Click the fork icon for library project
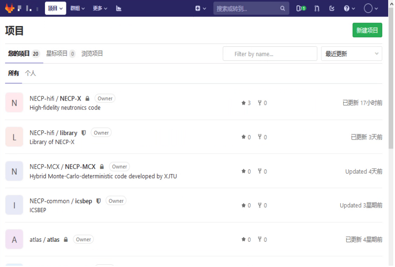The height and width of the screenshot is (267, 395). tap(259, 137)
